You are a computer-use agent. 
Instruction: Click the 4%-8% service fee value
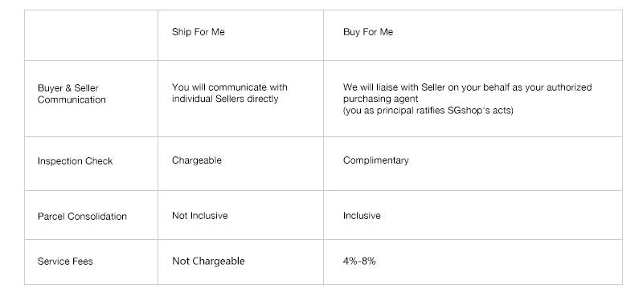pos(359,261)
